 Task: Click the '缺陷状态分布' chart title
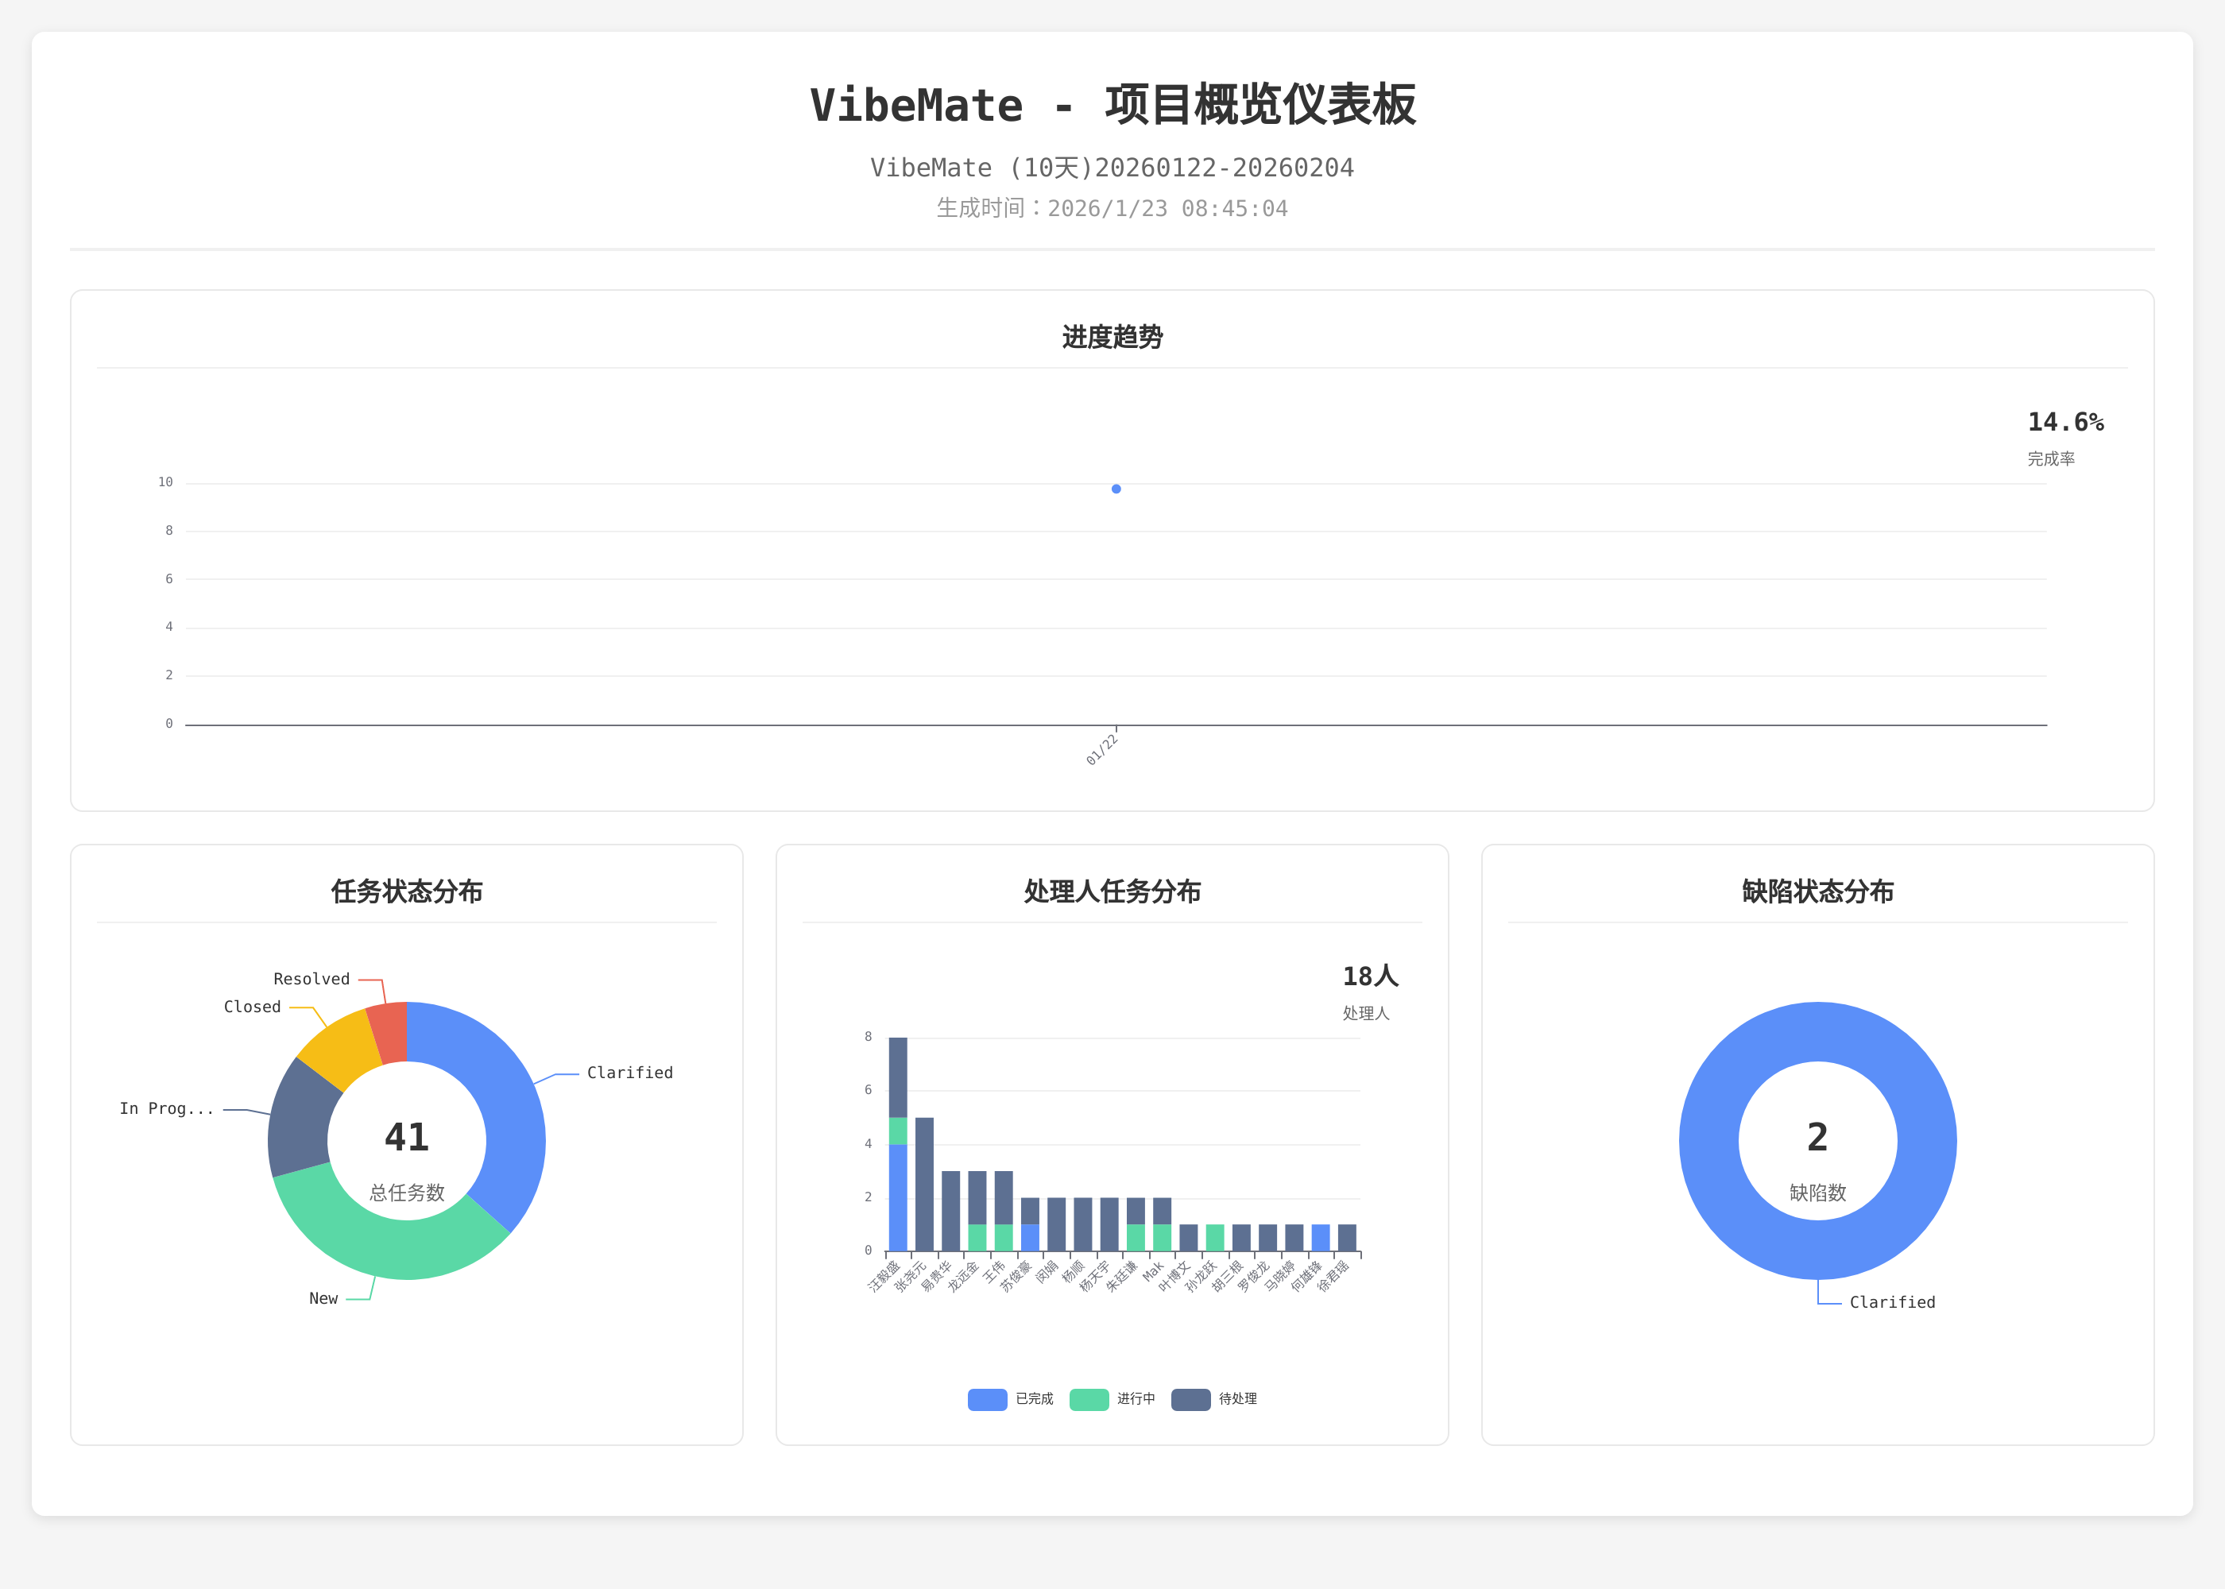pyautogui.click(x=1818, y=891)
